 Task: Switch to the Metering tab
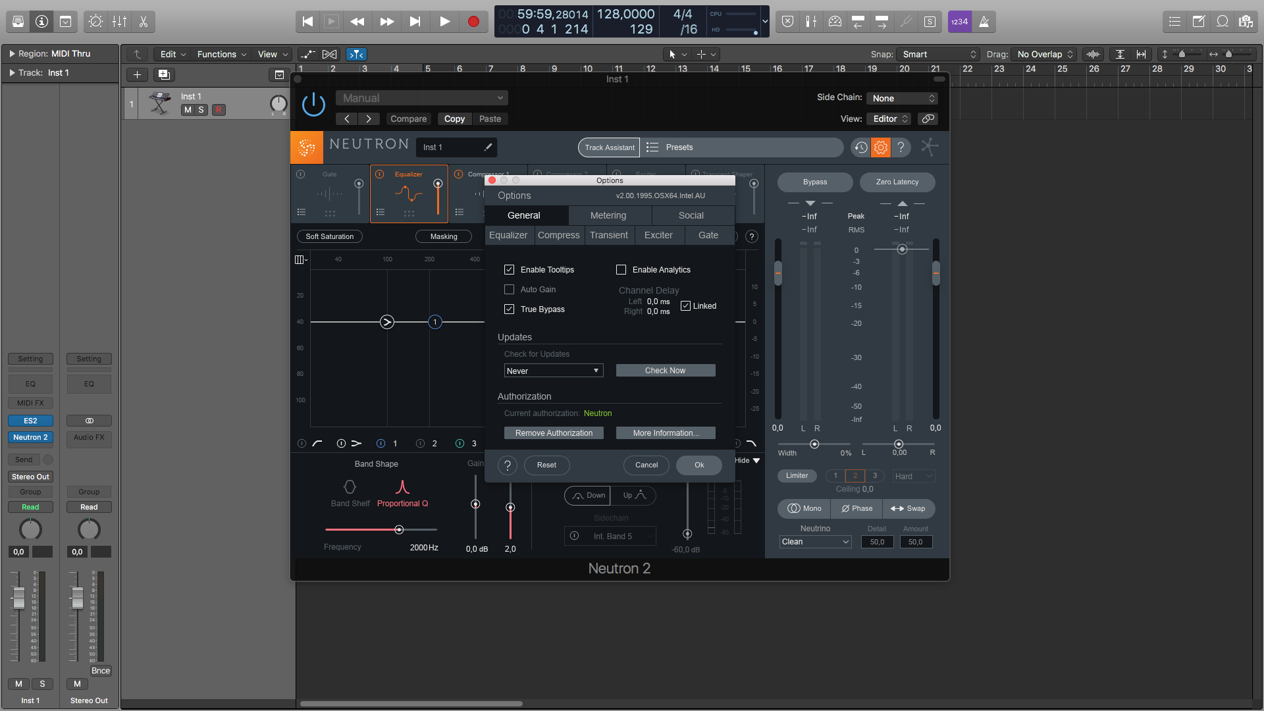click(x=608, y=216)
